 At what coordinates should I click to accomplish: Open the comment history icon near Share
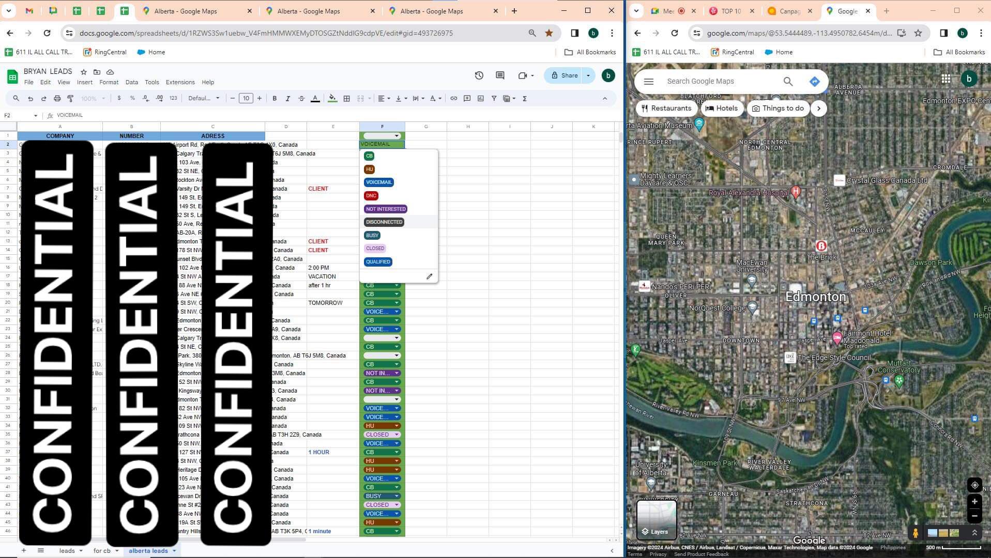(500, 75)
